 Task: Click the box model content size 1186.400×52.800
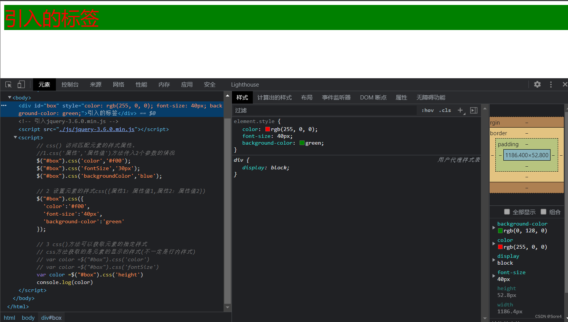527,155
